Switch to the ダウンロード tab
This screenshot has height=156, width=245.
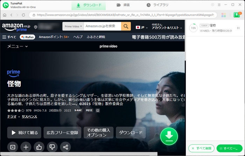(x=89, y=5)
